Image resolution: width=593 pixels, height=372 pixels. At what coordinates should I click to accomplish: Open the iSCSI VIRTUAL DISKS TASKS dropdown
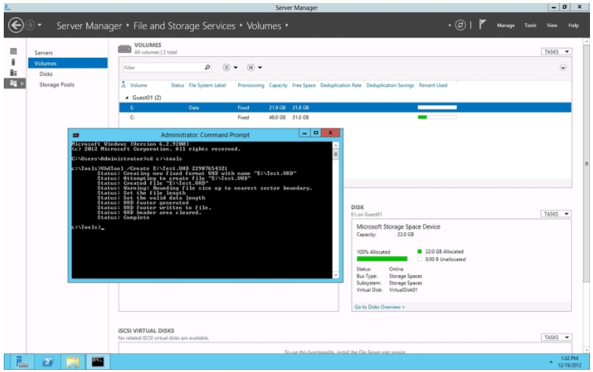tap(556, 337)
